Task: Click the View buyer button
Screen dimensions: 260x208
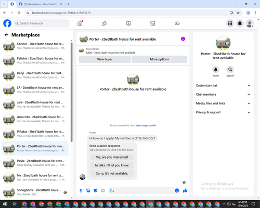Action: [105, 59]
